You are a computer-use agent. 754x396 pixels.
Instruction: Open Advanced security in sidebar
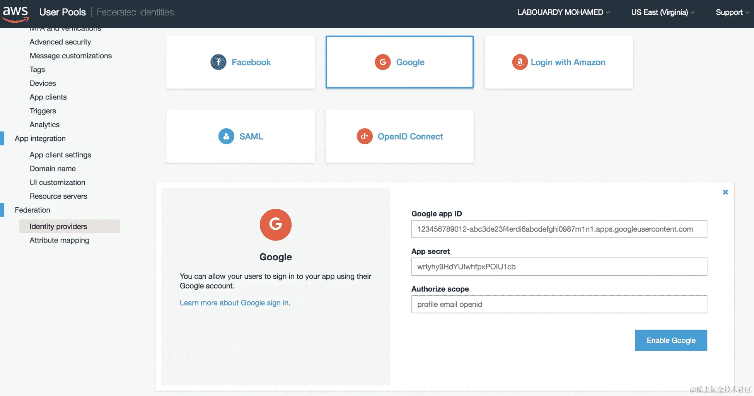(60, 42)
